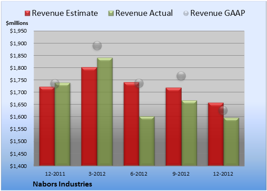Click the 'Nabors Industries' chart title

(62, 184)
